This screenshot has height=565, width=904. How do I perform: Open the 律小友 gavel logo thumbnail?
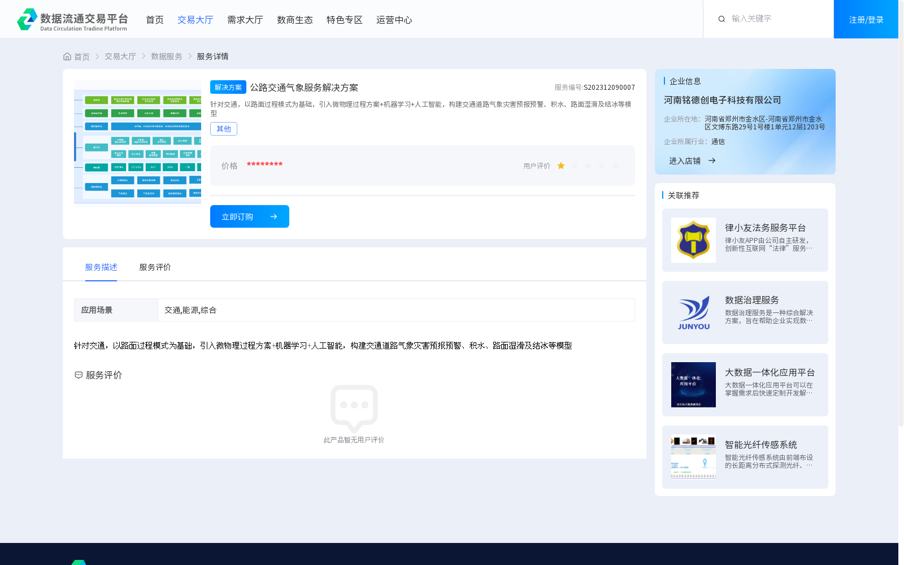[693, 240]
